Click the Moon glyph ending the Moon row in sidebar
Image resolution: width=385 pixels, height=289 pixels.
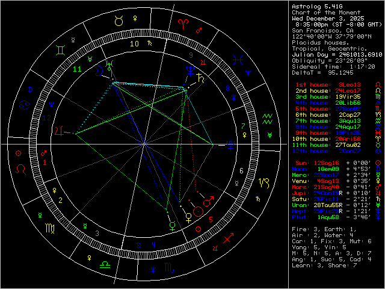click(378, 169)
